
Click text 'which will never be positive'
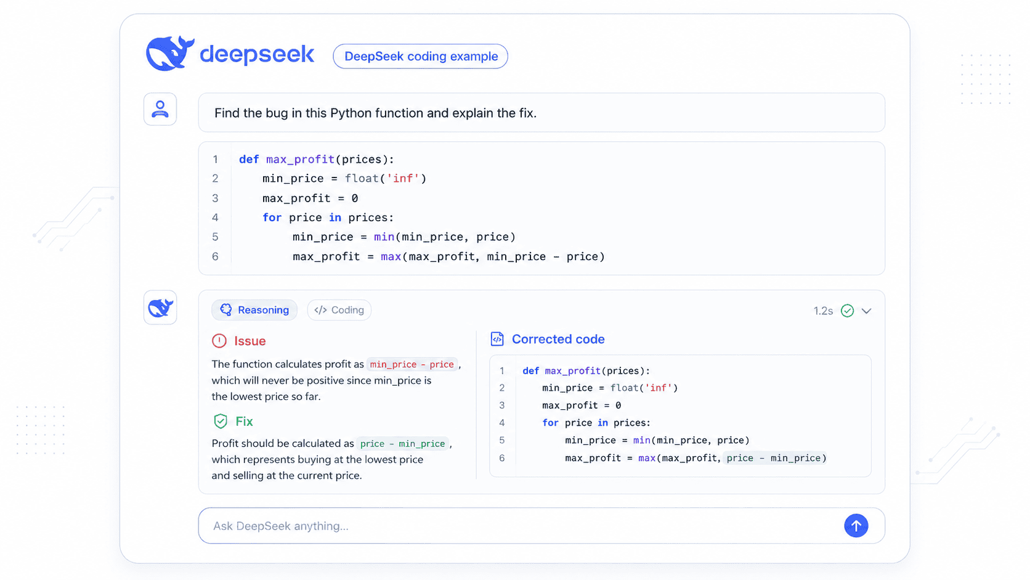[277, 380]
